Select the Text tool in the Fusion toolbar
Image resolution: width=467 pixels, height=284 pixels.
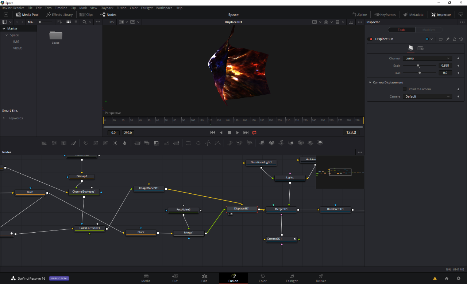tap(63, 143)
